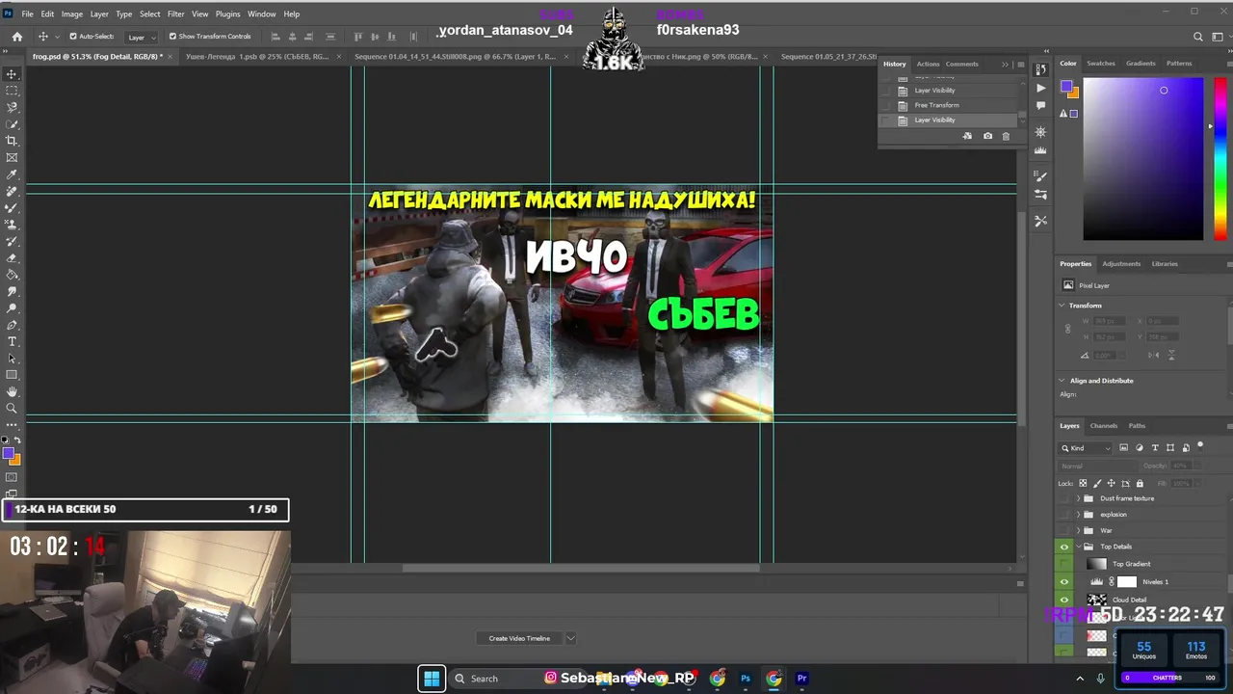Show the War group layer

coord(1064,530)
